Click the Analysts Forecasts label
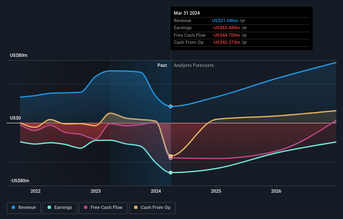The image size is (343, 219). 193,66
